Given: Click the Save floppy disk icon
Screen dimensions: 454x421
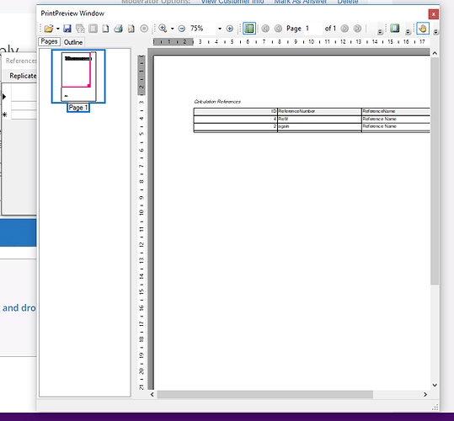Looking at the screenshot, I should click(x=67, y=29).
